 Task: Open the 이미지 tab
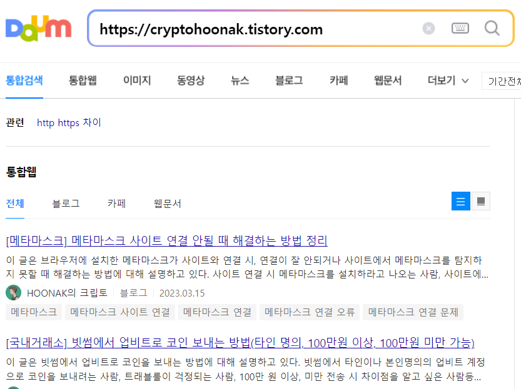tap(137, 81)
